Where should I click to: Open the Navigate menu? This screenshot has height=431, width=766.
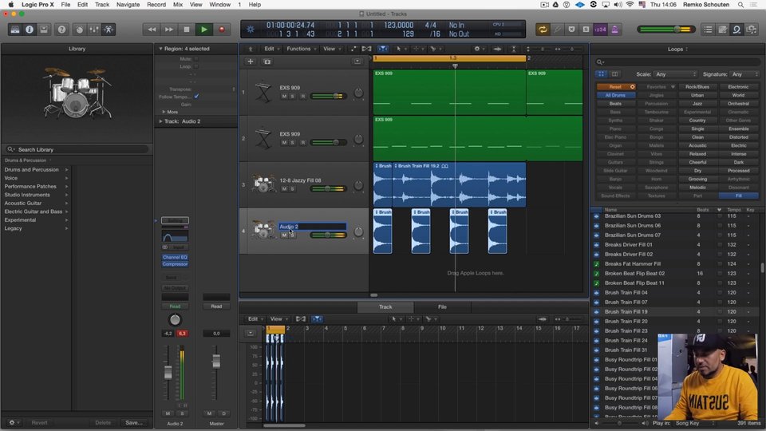128,5
